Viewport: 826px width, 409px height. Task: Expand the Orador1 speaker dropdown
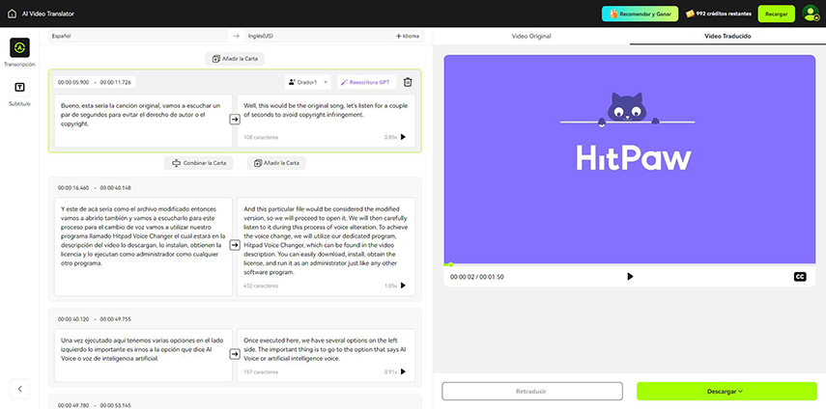[308, 83]
